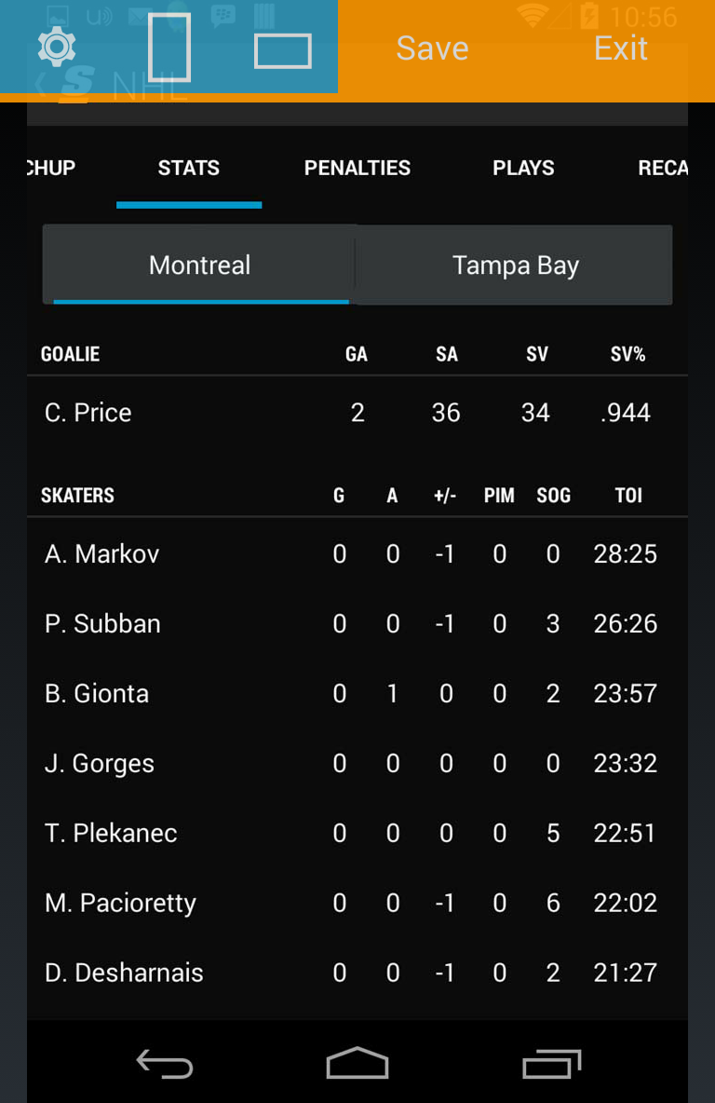The image size is (715, 1103).
Task: Open the Recap tab
Action: tap(662, 168)
